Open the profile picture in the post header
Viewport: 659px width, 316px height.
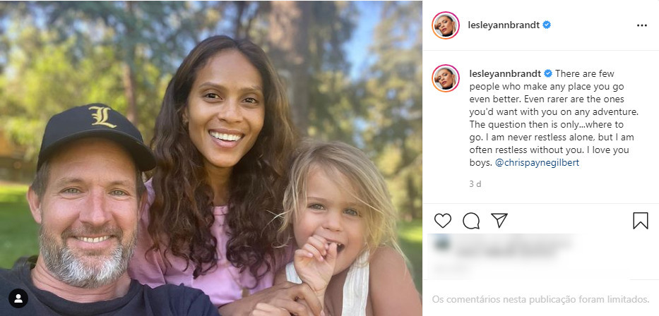coord(446,25)
